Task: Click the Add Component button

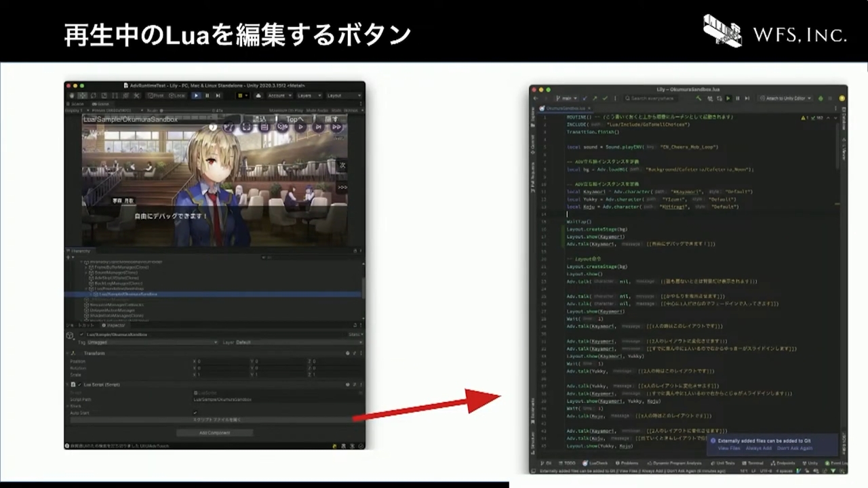Action: click(214, 432)
